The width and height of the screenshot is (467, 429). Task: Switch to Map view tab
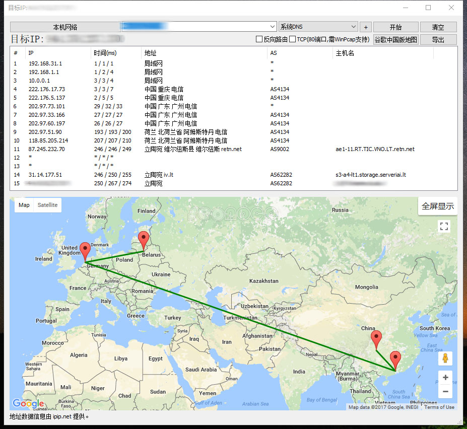pyautogui.click(x=24, y=205)
